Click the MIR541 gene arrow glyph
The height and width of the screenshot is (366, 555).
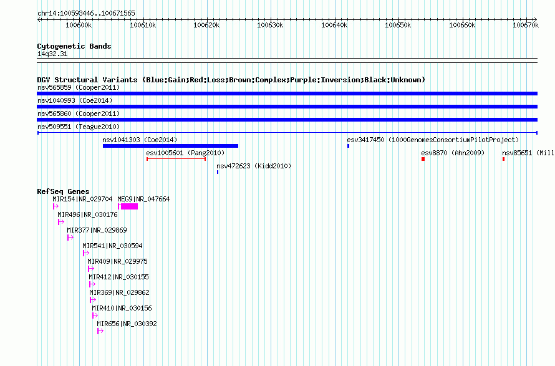pyautogui.click(x=85, y=253)
